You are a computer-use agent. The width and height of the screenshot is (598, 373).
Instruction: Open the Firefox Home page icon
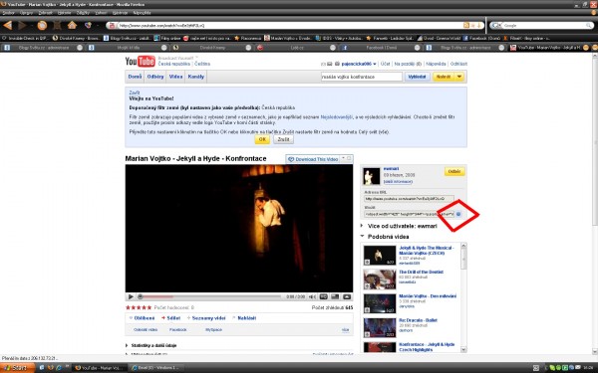72,25
